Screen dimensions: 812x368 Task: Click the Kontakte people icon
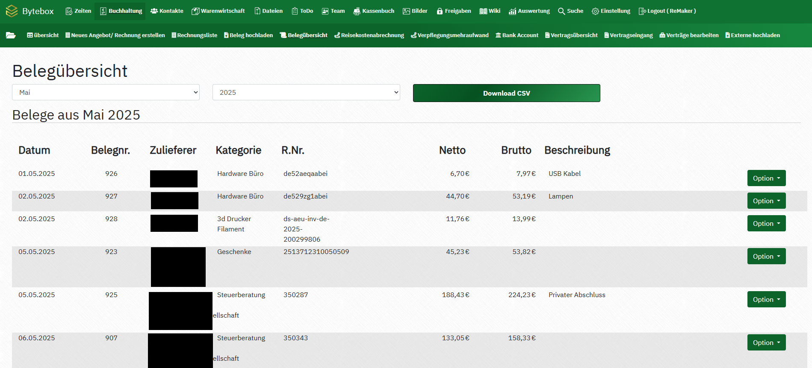click(x=154, y=11)
